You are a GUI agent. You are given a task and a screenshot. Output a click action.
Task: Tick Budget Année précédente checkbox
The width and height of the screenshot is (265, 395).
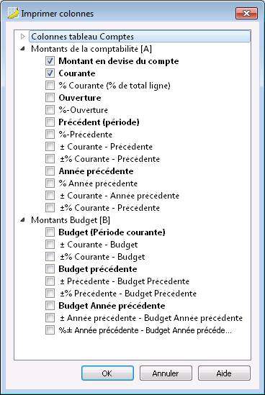tap(50, 306)
